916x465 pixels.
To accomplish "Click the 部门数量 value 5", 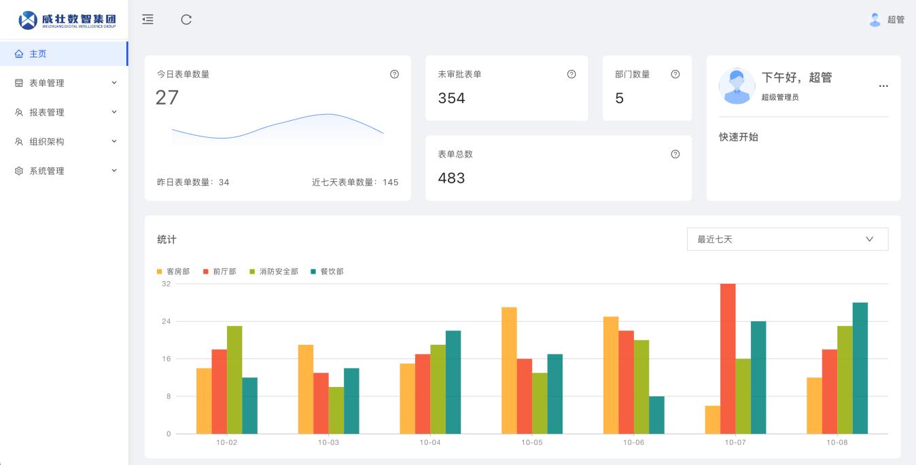I will click(619, 98).
